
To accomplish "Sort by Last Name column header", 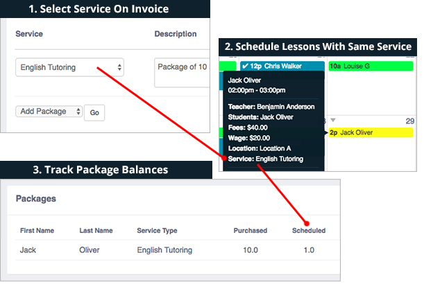I will 96,231.
